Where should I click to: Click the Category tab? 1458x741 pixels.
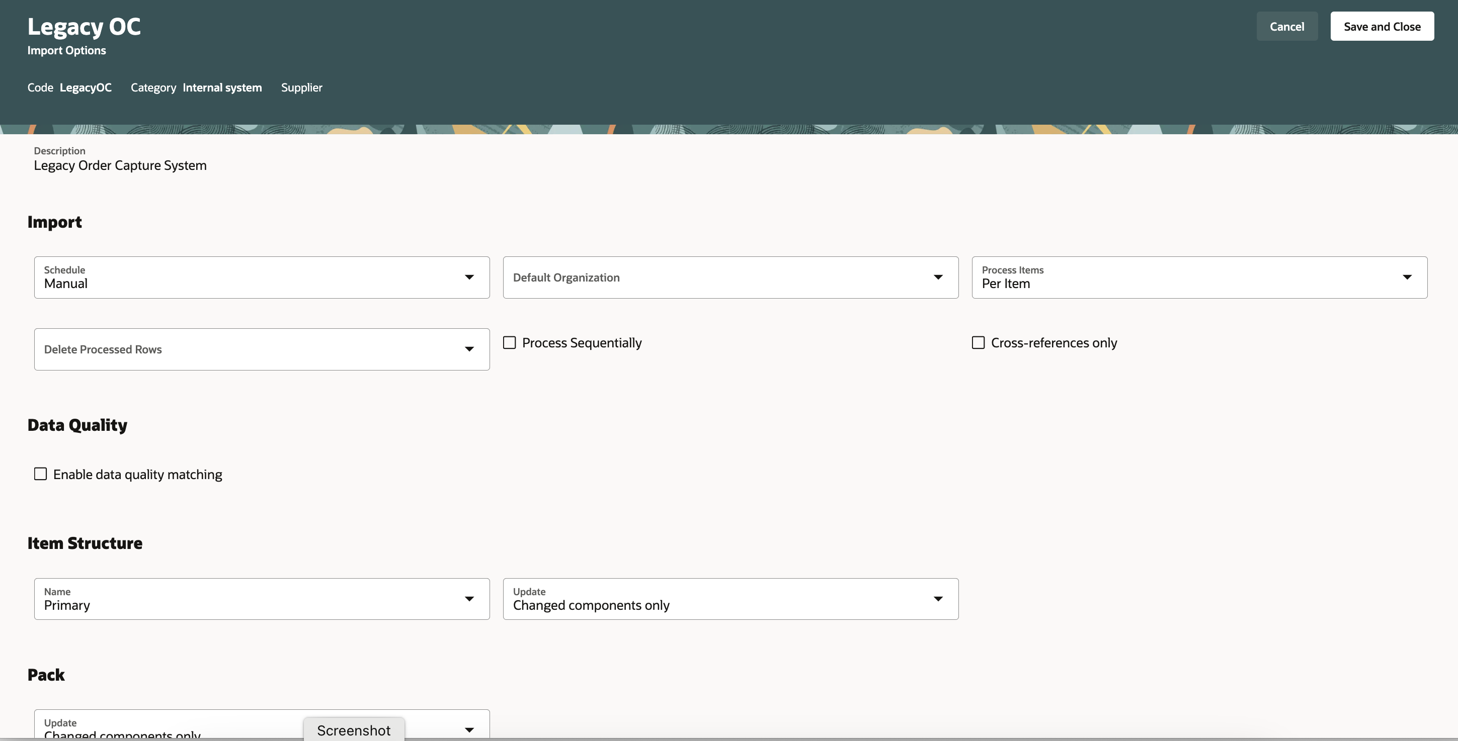(153, 87)
